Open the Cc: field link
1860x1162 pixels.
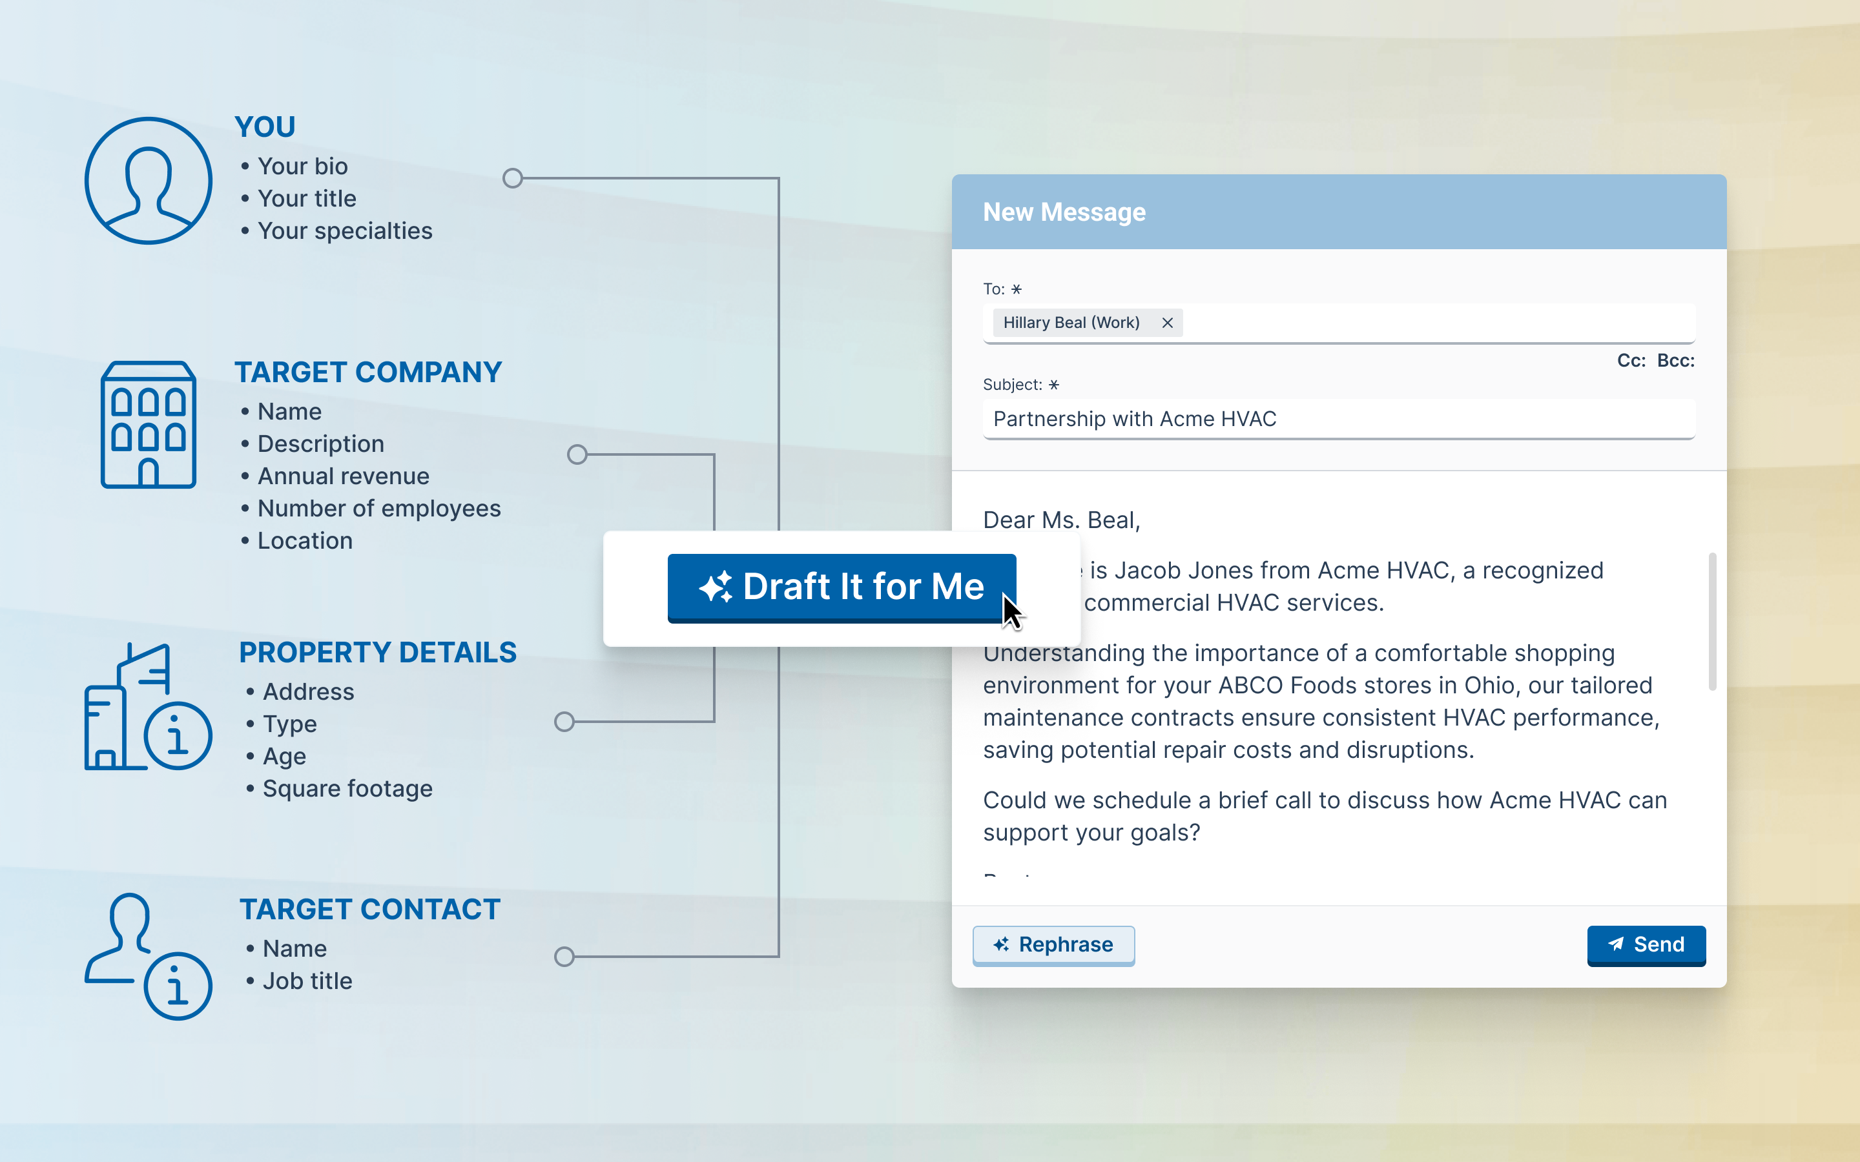1630,360
